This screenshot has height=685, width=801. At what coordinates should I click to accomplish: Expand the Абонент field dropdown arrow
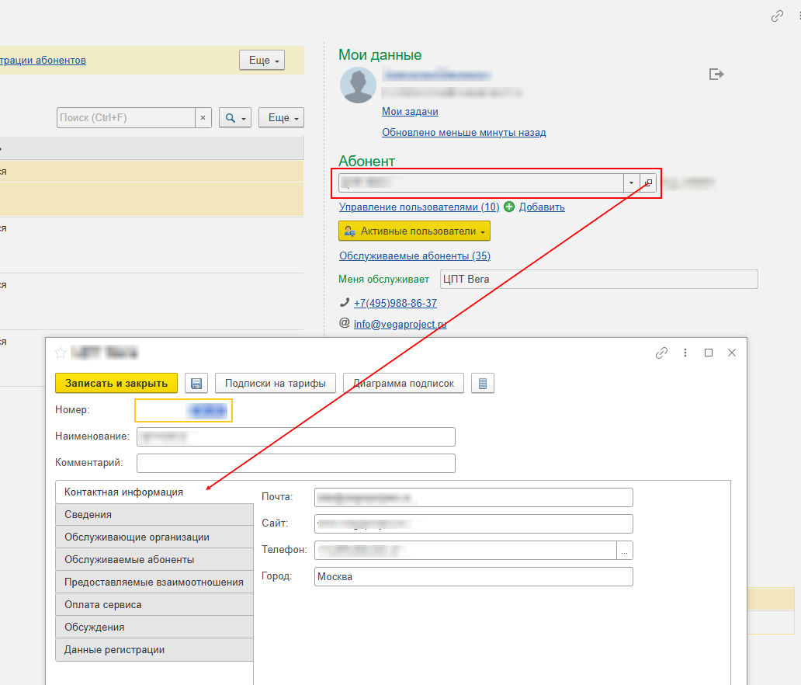pos(632,183)
